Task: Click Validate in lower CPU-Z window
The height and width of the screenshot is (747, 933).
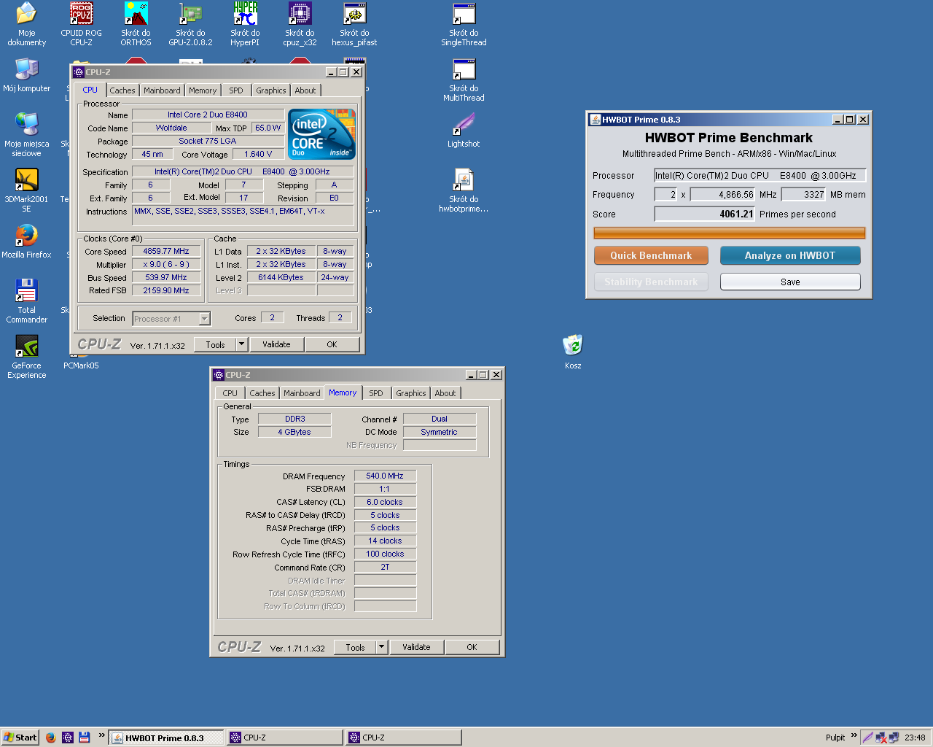Action: point(416,647)
